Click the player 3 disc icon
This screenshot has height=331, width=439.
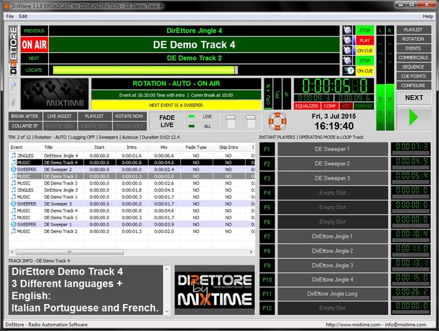347,50
